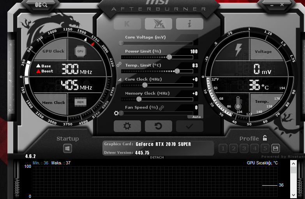Open settings with the gear button

point(127,126)
